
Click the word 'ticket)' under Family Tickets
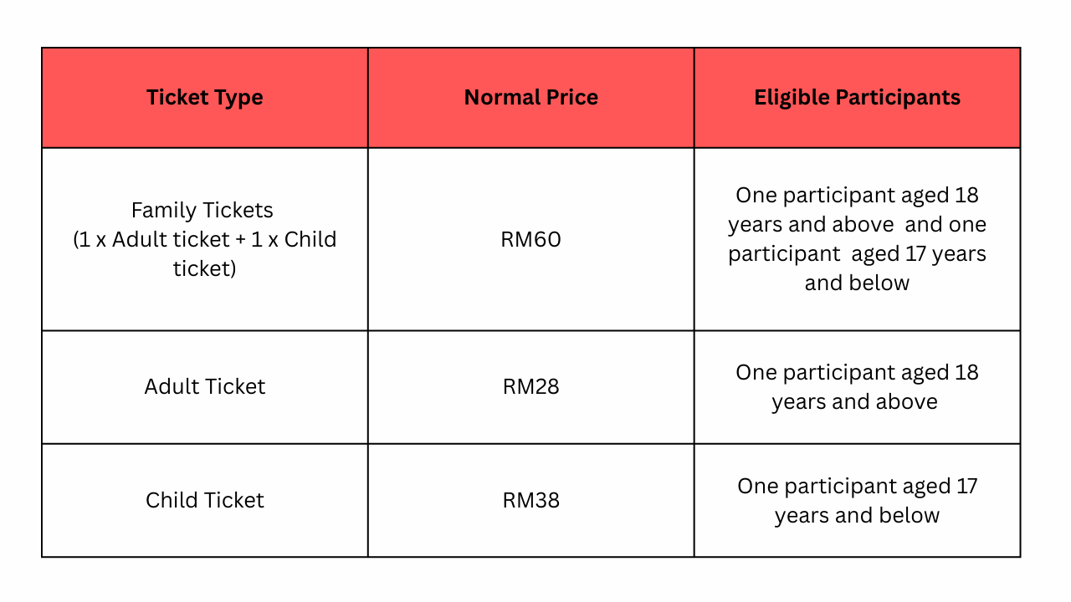click(x=205, y=268)
